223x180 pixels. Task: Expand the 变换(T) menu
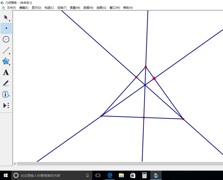point(62,8)
